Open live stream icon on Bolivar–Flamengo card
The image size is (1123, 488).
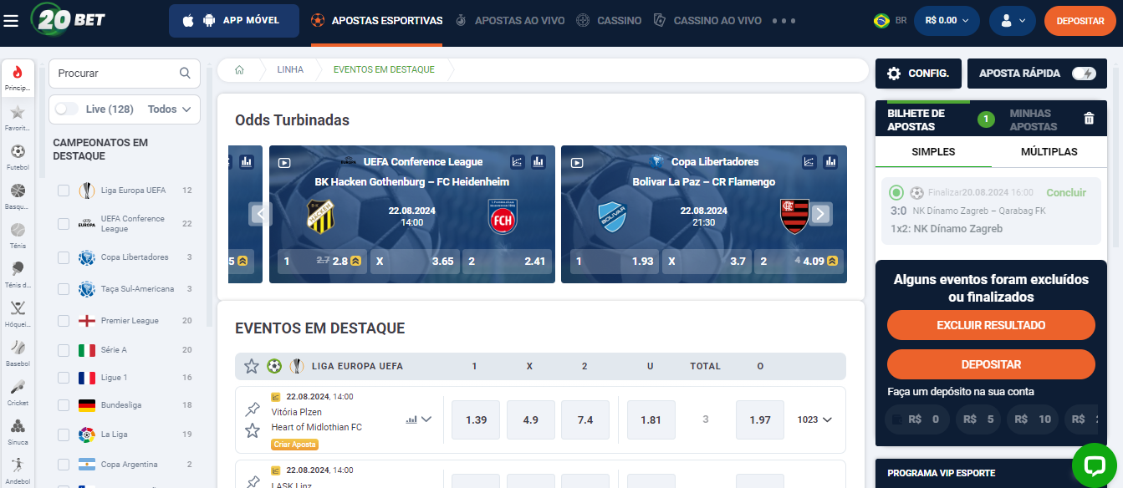click(x=577, y=163)
